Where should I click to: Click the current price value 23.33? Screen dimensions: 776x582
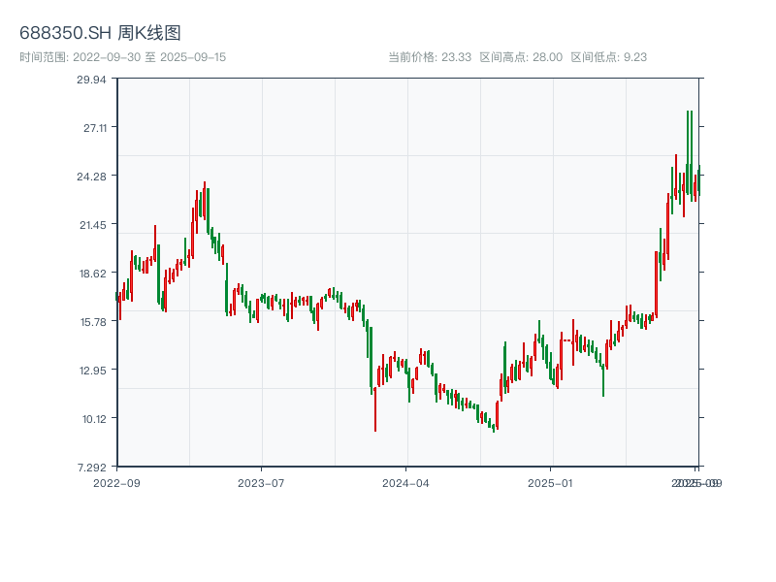pos(456,57)
